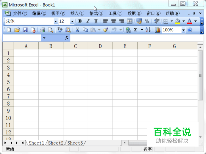Insert a hyperlink with the globe icon
Image resolution: width=206 pixels, height=154 pixels.
128,30
